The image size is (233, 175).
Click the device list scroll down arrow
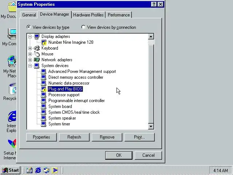click(x=151, y=127)
